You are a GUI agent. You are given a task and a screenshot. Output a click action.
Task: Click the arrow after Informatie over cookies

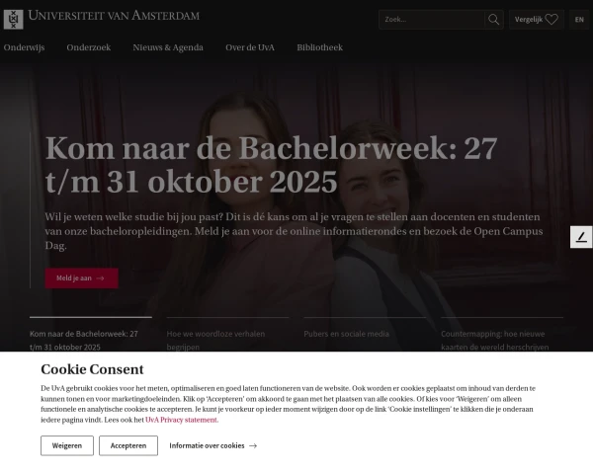pos(253,445)
